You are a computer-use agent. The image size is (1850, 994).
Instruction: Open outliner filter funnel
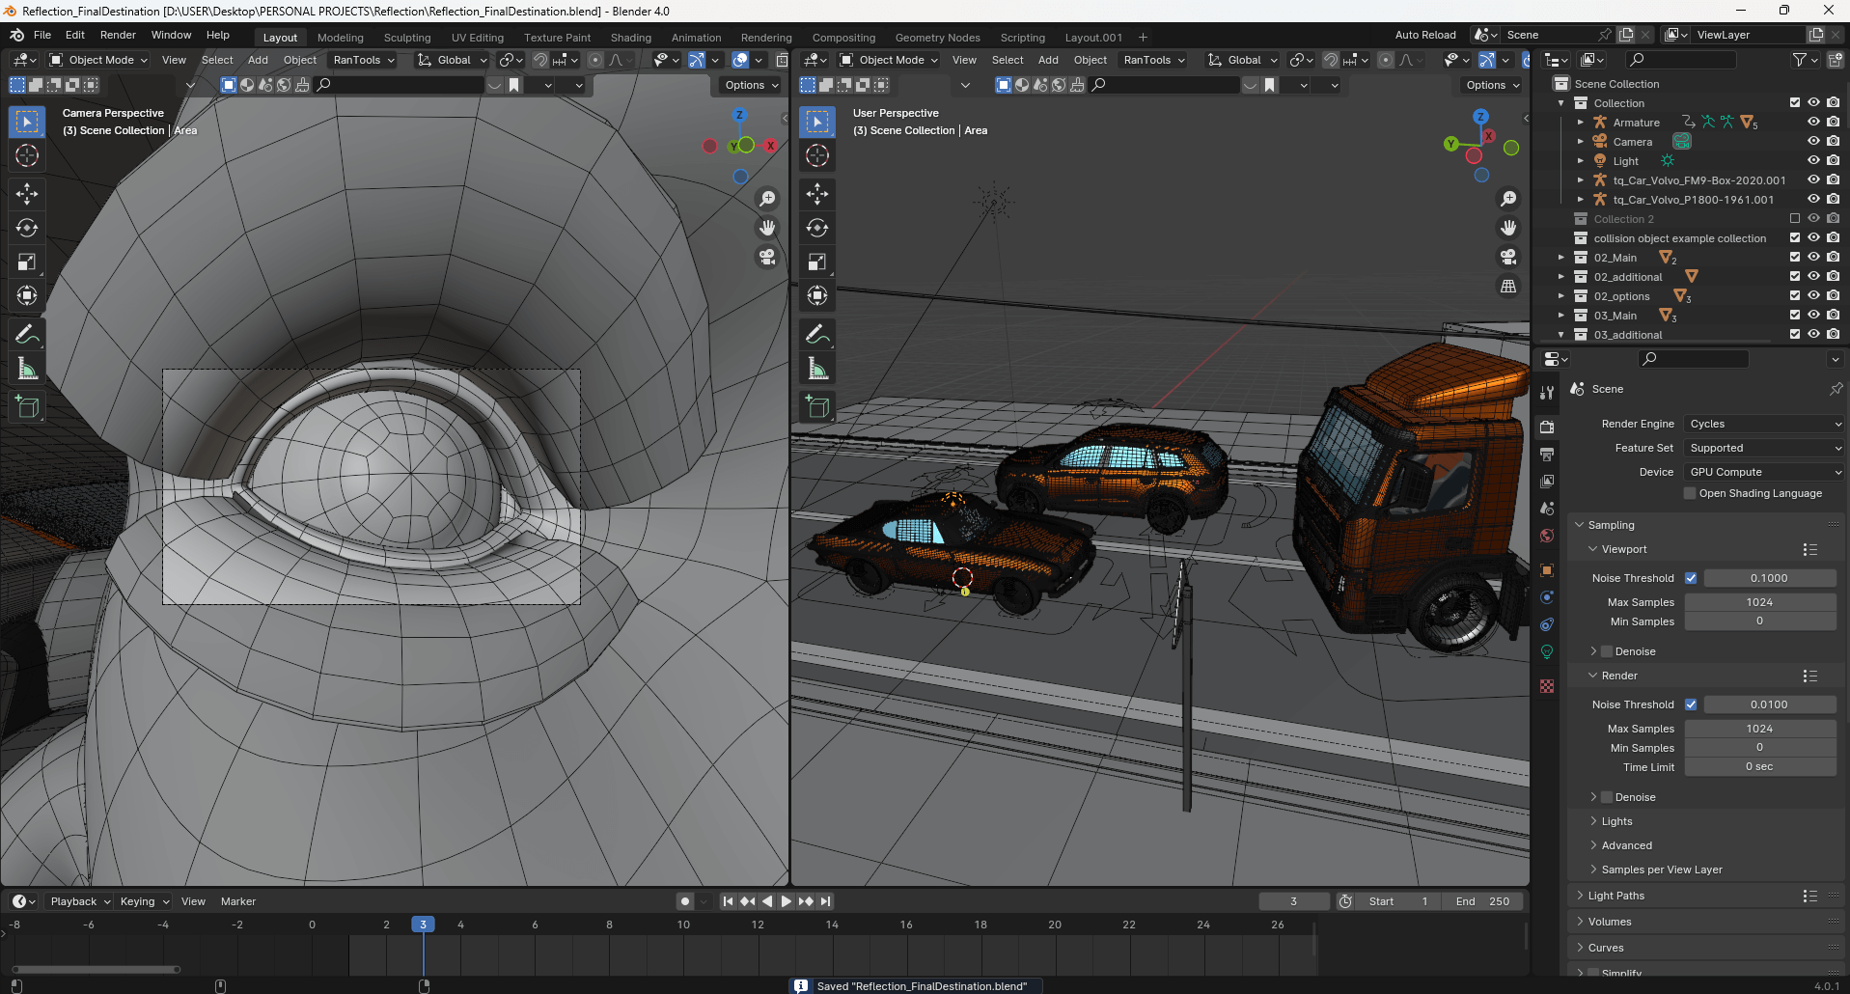(1805, 60)
